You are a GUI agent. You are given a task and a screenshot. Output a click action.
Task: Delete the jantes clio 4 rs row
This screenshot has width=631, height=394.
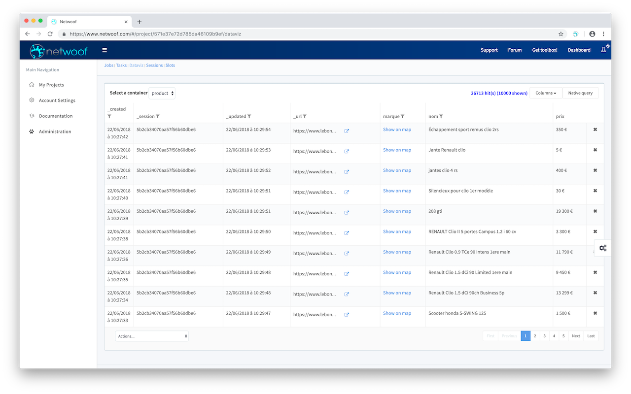tap(595, 170)
